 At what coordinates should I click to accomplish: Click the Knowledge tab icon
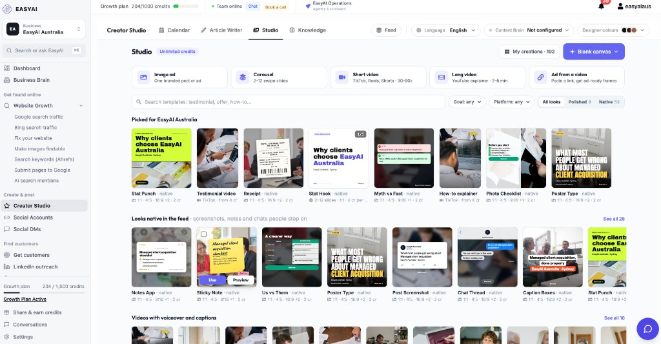coord(292,30)
